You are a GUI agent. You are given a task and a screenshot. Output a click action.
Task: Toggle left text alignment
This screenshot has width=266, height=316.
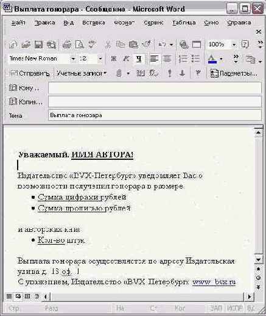click(154, 59)
